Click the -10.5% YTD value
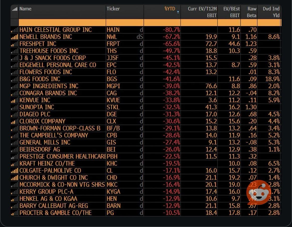Screen dimensions: 292x227 point(171,213)
